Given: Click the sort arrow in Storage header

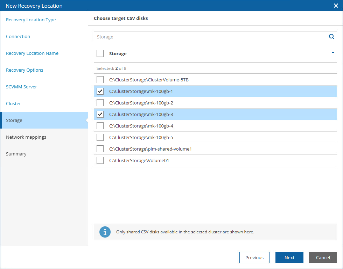Looking at the screenshot, I should pyautogui.click(x=333, y=53).
